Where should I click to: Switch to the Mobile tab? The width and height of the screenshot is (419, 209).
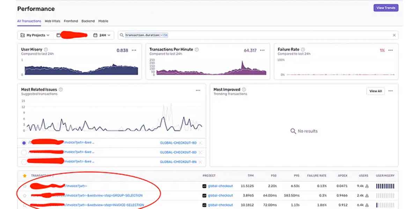coord(103,21)
